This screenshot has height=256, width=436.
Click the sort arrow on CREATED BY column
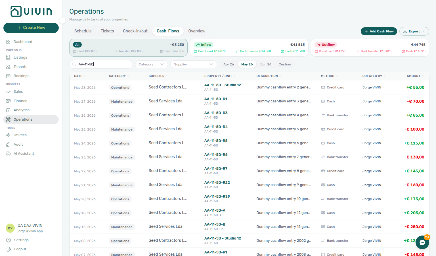385,76
